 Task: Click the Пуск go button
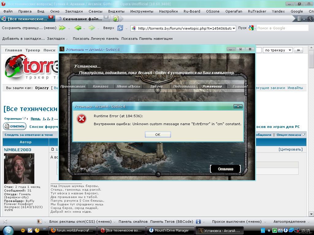click(x=242, y=28)
